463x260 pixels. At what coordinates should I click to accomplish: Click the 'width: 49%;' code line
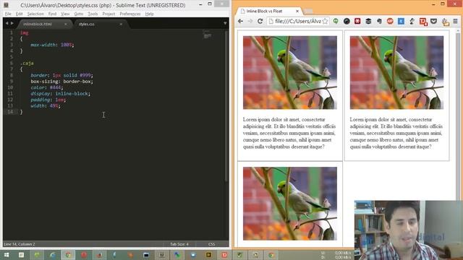click(46, 106)
